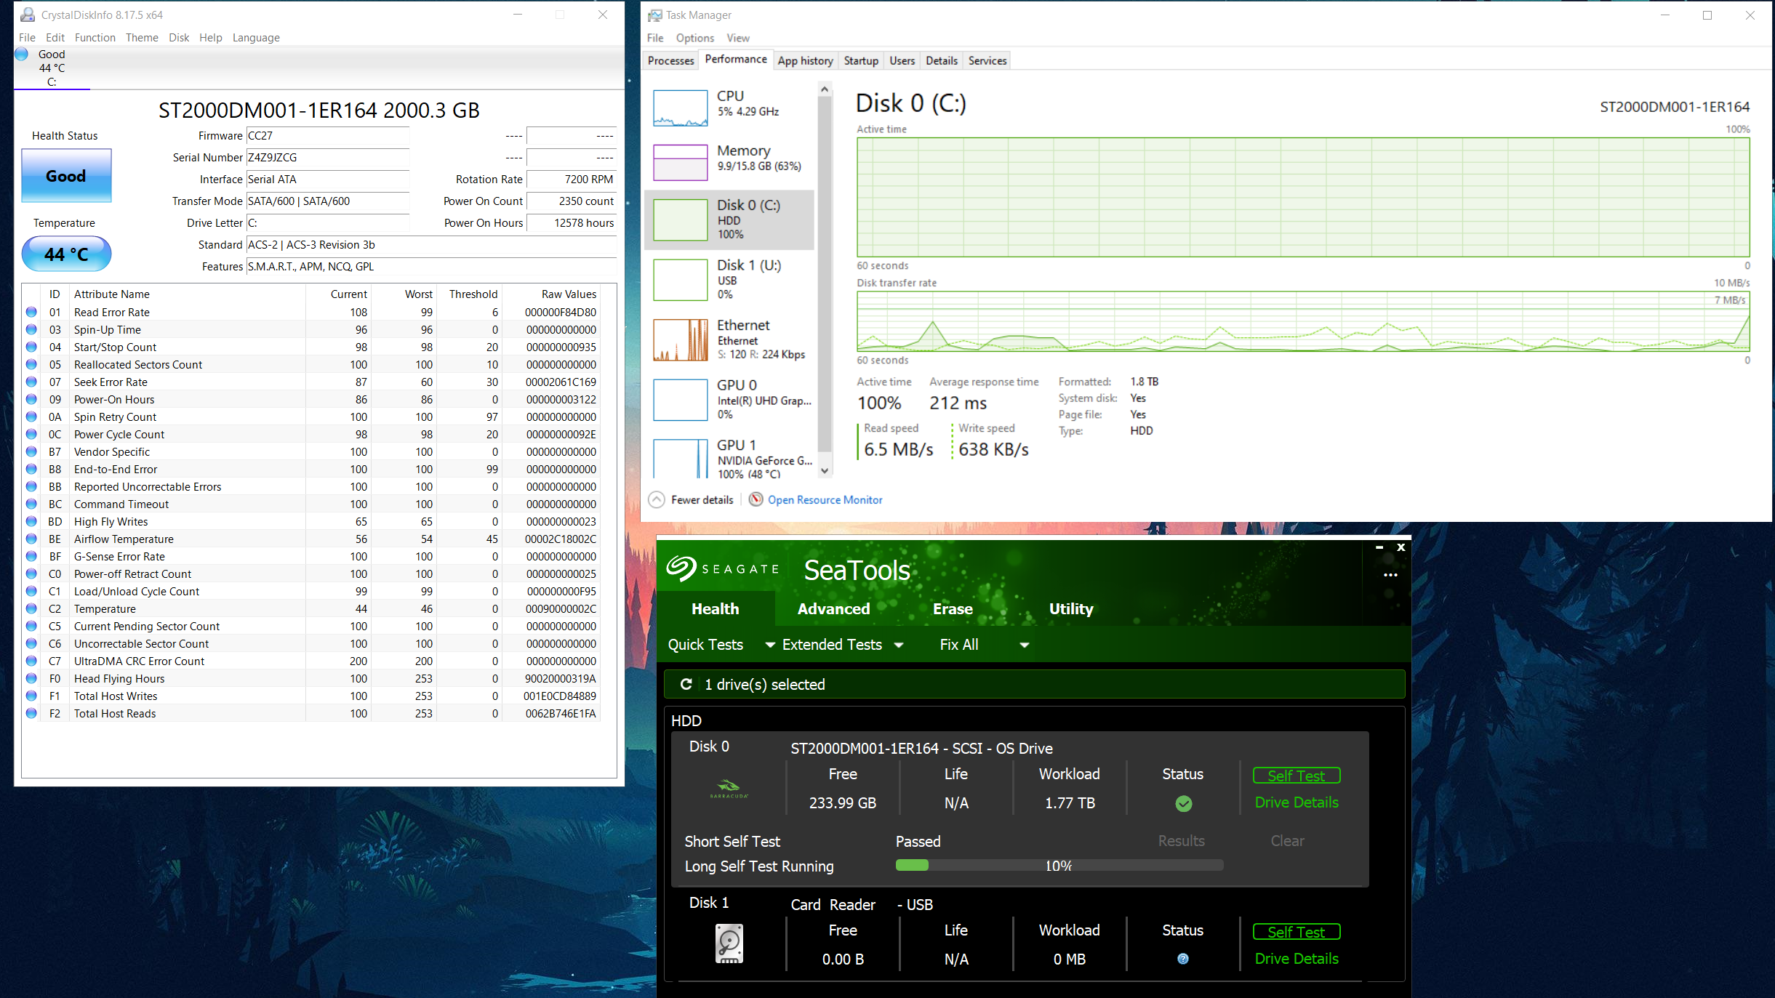Screen dimensions: 1775x998
Task: Click the Task Manager window title icon
Action: click(655, 15)
